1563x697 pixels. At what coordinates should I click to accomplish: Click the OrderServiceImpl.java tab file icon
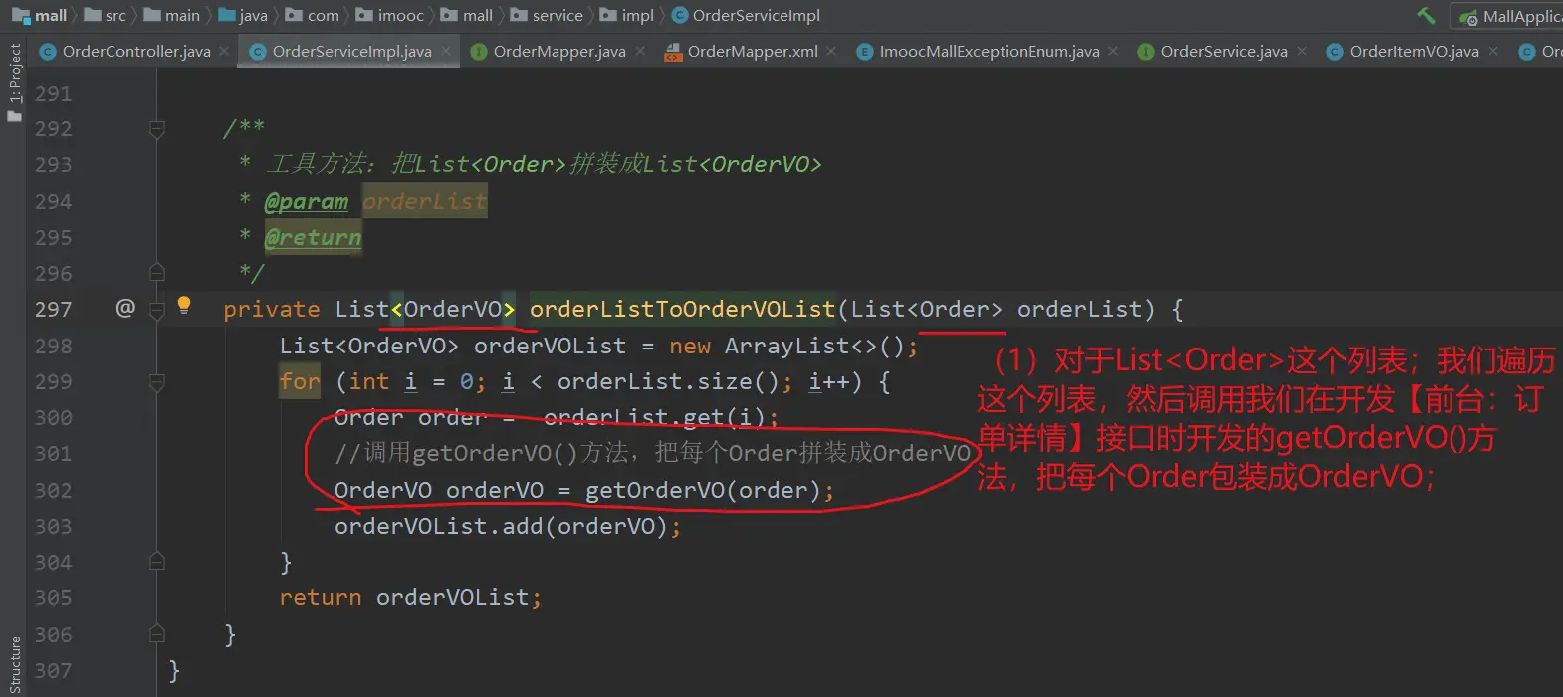click(x=258, y=52)
